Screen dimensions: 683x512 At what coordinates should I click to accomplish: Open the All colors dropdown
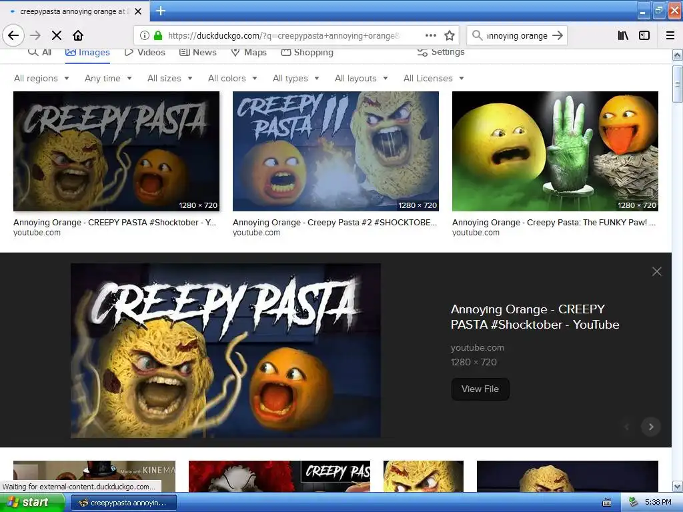tap(233, 79)
